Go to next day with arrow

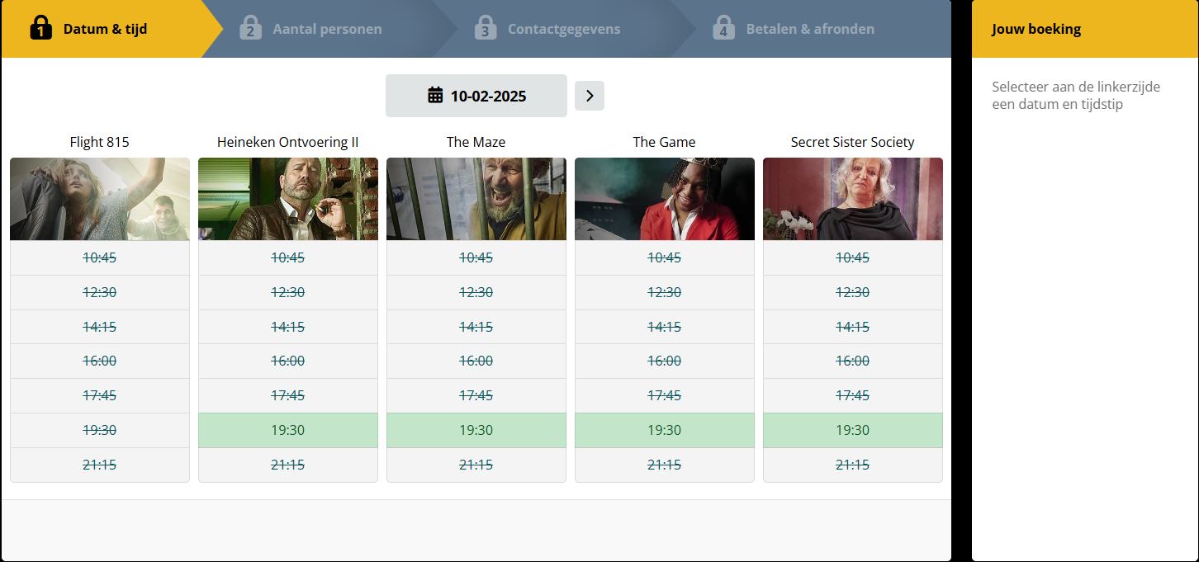click(x=590, y=96)
